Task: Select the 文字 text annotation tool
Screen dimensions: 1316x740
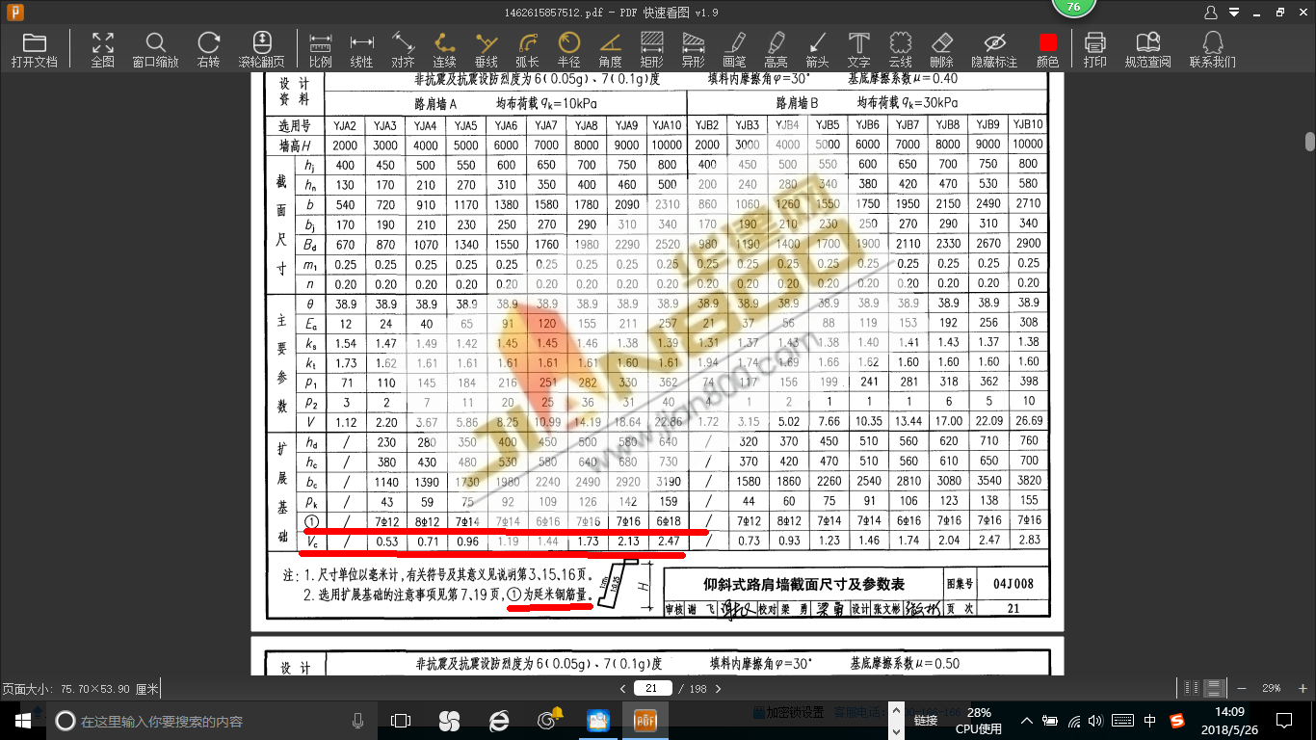Action: coord(859,50)
